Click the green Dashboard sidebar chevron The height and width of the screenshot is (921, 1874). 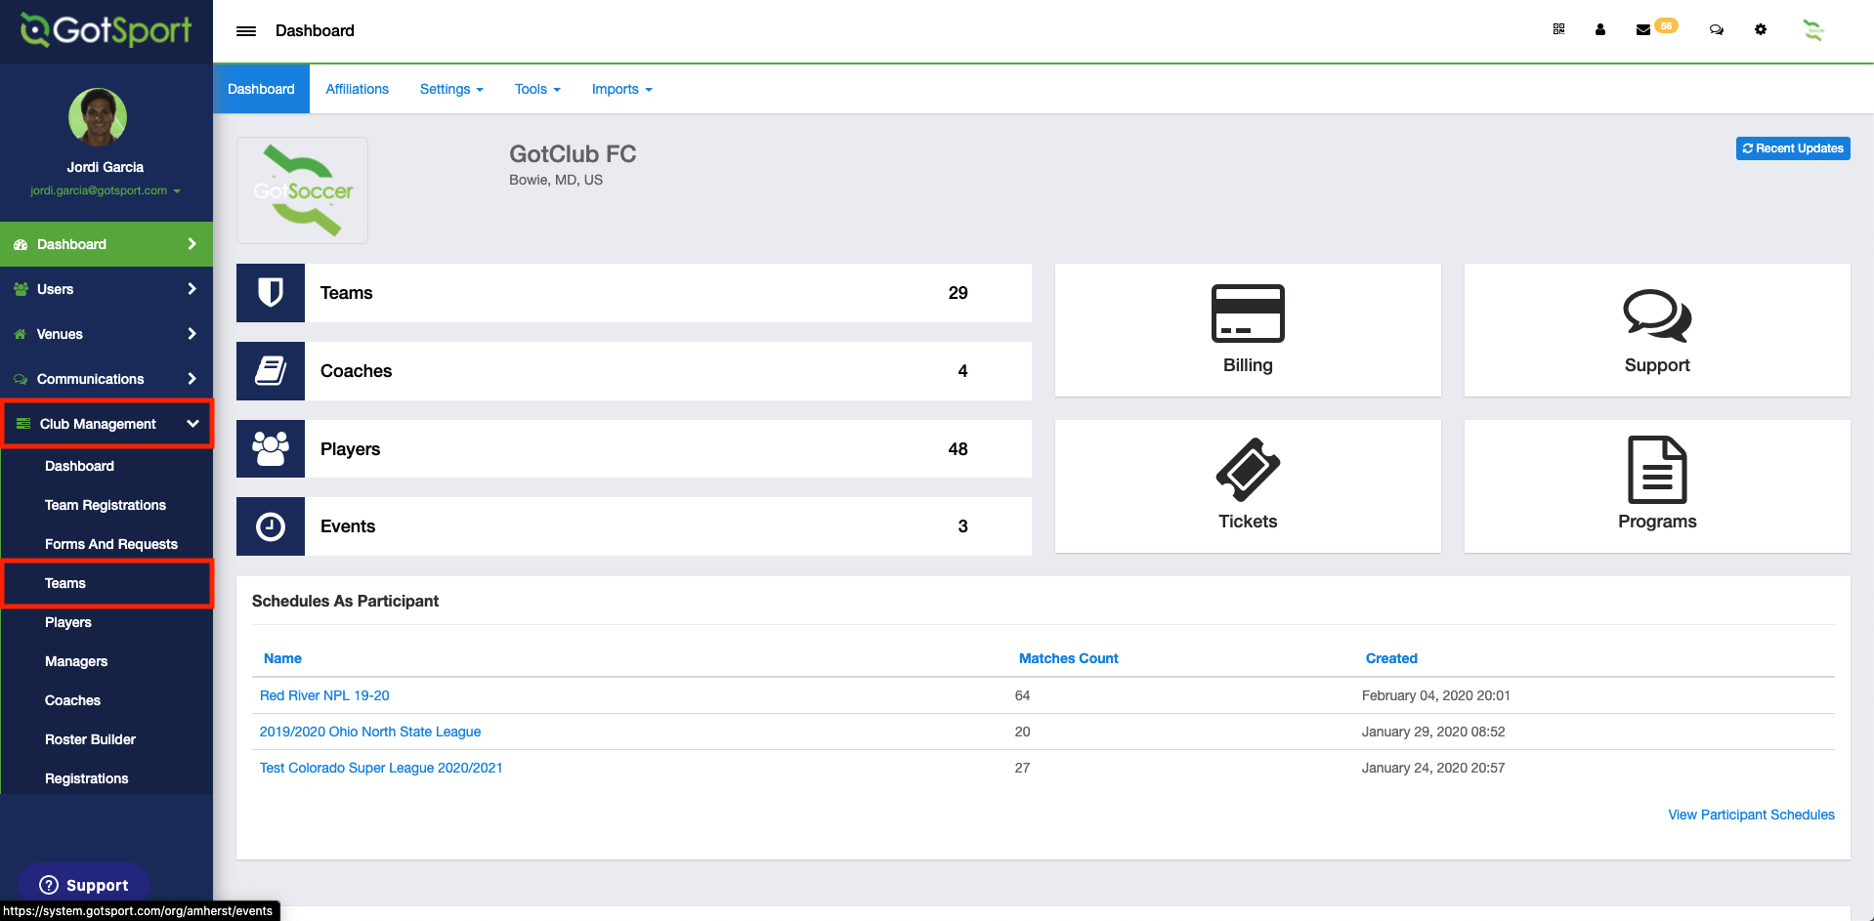click(192, 244)
